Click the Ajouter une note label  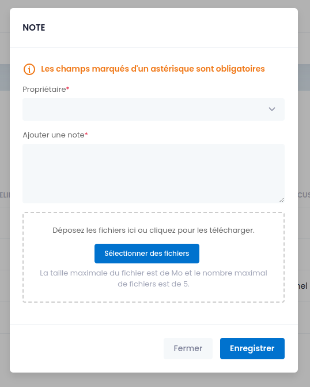tap(54, 135)
